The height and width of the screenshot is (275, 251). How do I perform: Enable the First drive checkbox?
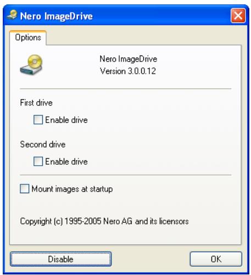(x=38, y=120)
